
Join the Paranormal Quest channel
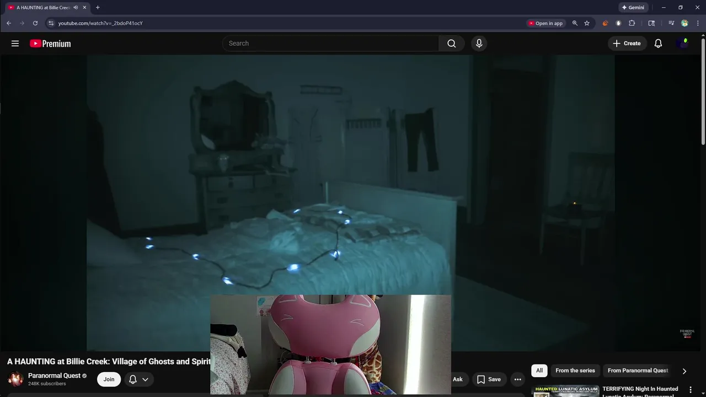click(x=109, y=379)
